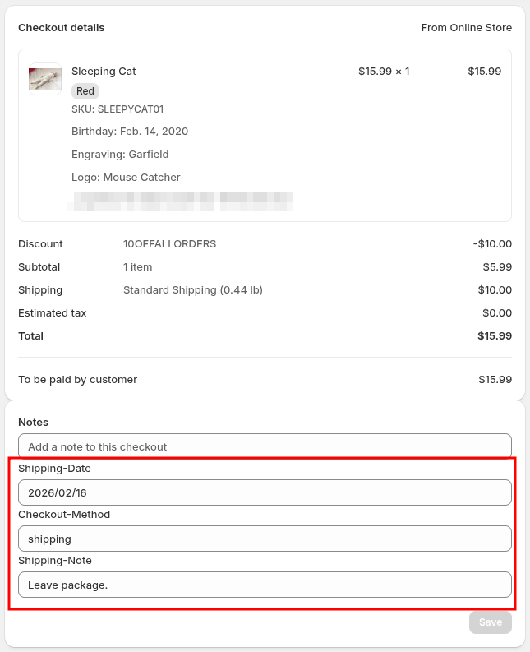The width and height of the screenshot is (530, 652).
Task: Click the Standard Shipping (0.44 lb) text
Action: [192, 290]
